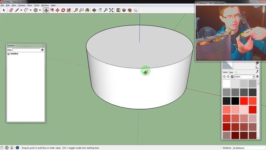
Task: Open the Draw menu
Action: point(30,5)
